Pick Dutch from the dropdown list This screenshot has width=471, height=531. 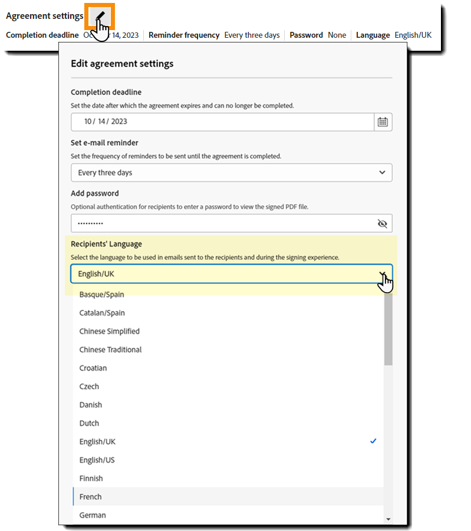[90, 423]
